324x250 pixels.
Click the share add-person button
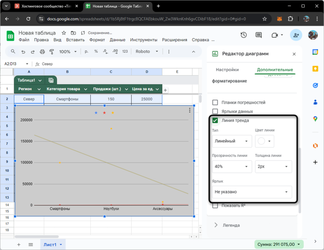click(296, 35)
